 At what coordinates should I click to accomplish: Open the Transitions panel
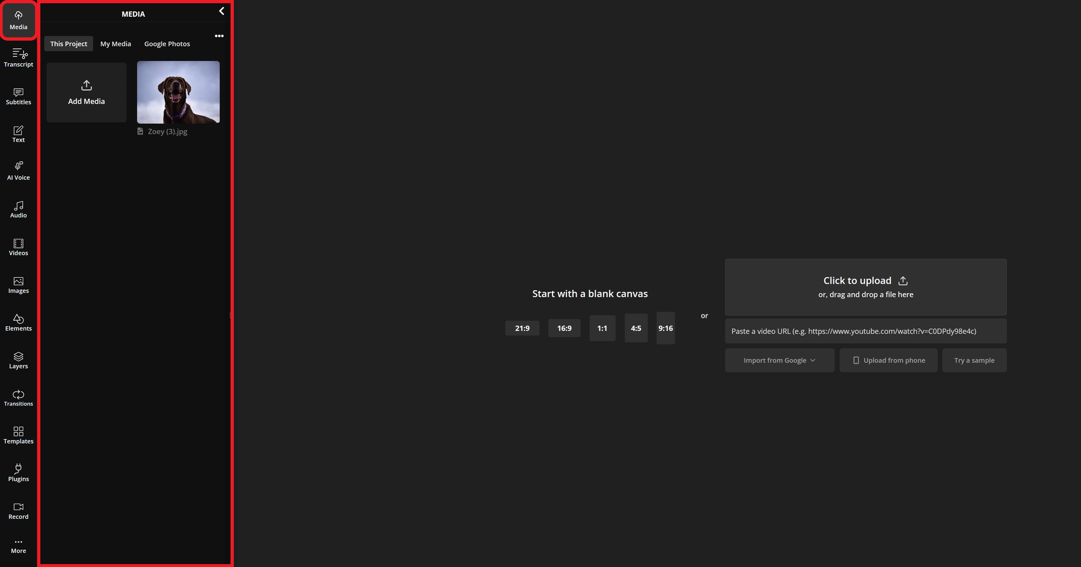pos(18,397)
